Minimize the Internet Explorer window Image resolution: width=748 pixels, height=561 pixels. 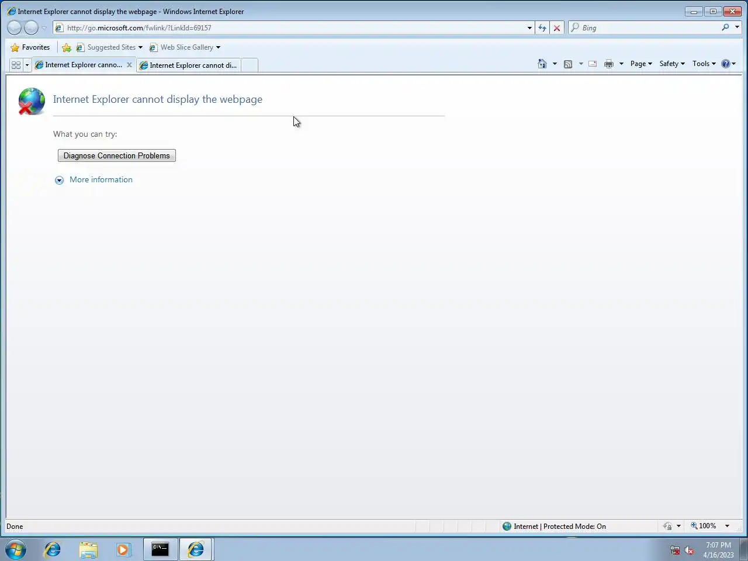tap(694, 11)
